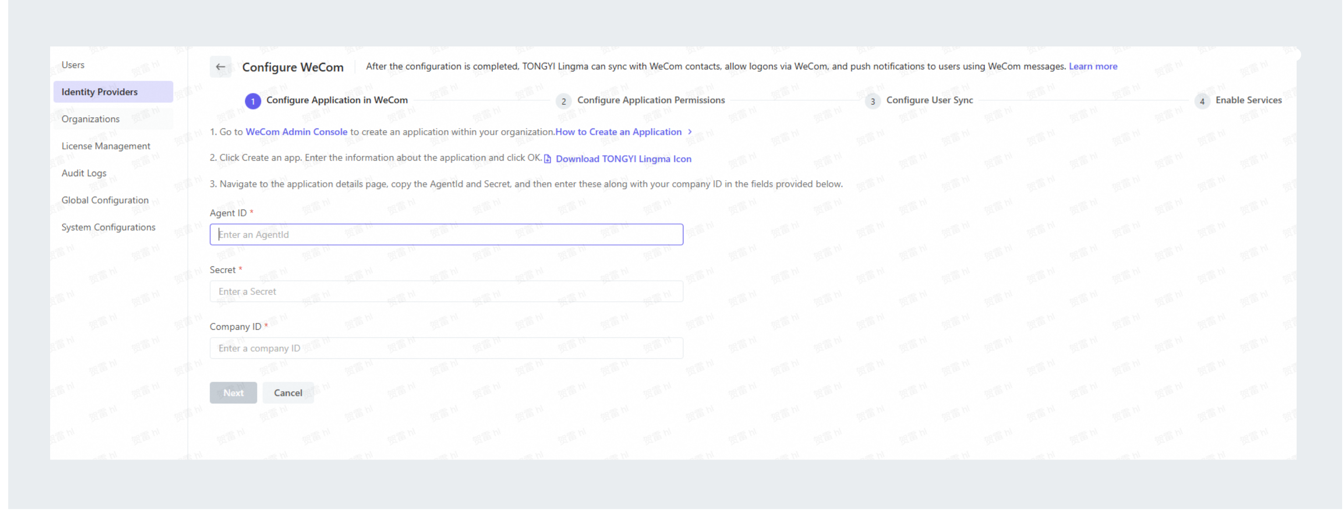Open How to Create an Application link
This screenshot has width=1344, height=510.
618,132
